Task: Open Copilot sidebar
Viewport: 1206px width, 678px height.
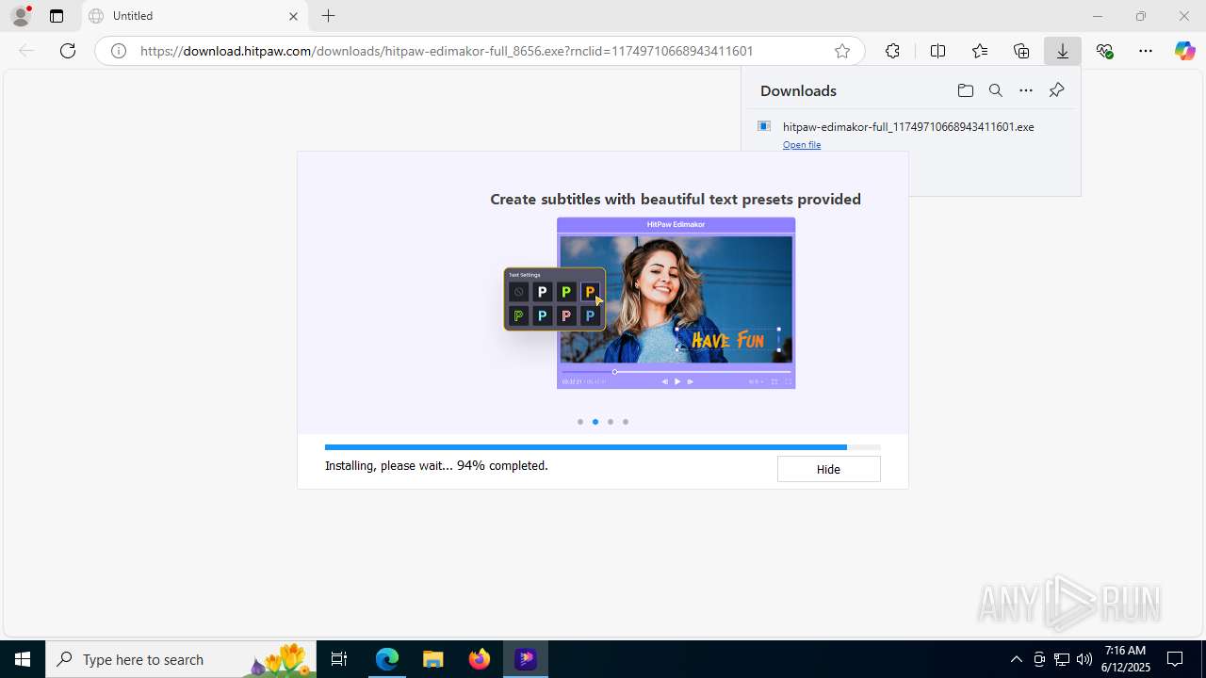Action: [1185, 51]
